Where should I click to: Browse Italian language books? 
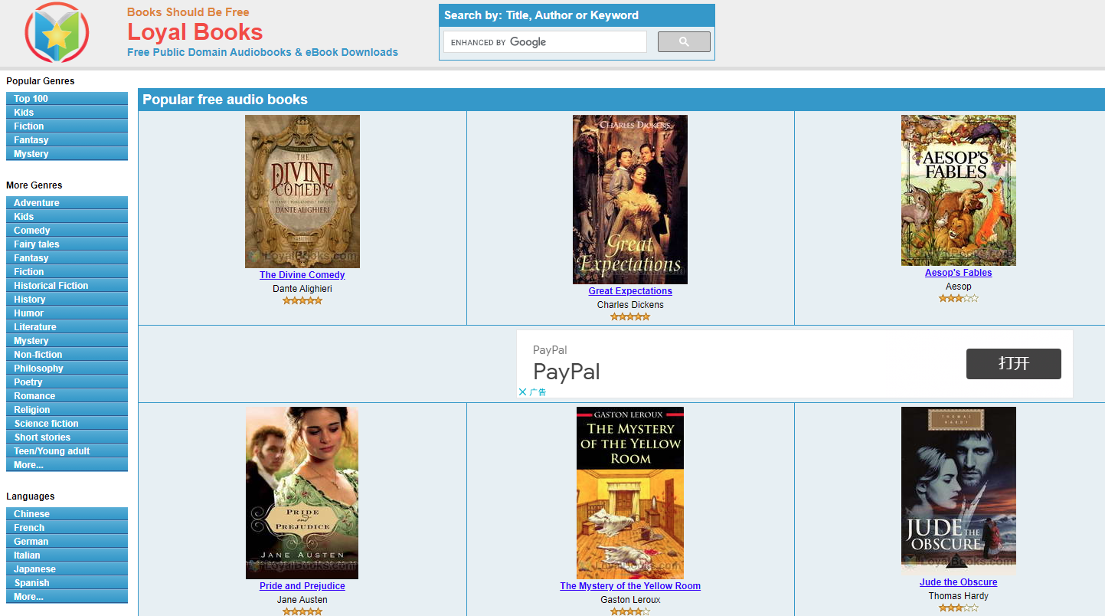(x=67, y=555)
